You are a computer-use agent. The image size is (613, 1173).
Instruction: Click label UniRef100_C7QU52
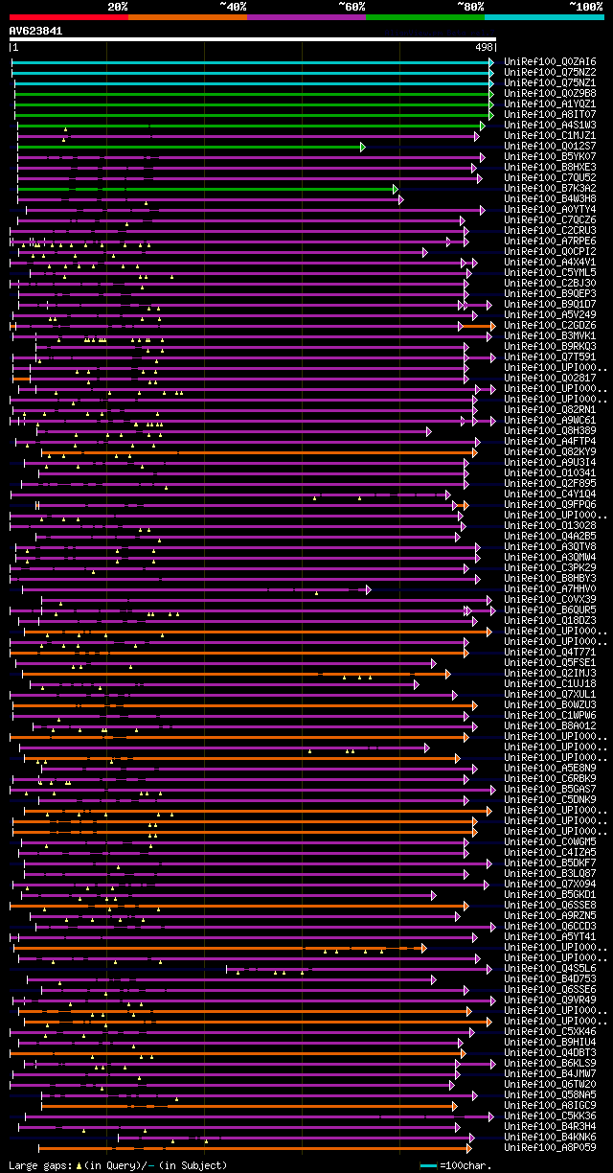click(550, 177)
